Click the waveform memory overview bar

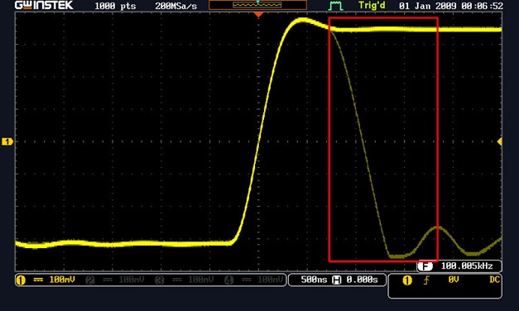tap(258, 5)
